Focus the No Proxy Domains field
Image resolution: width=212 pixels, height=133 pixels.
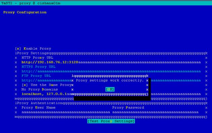[111, 94]
